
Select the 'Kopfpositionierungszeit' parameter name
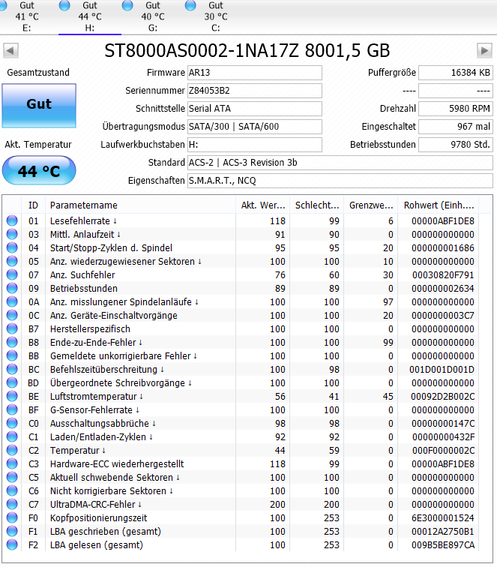click(98, 518)
